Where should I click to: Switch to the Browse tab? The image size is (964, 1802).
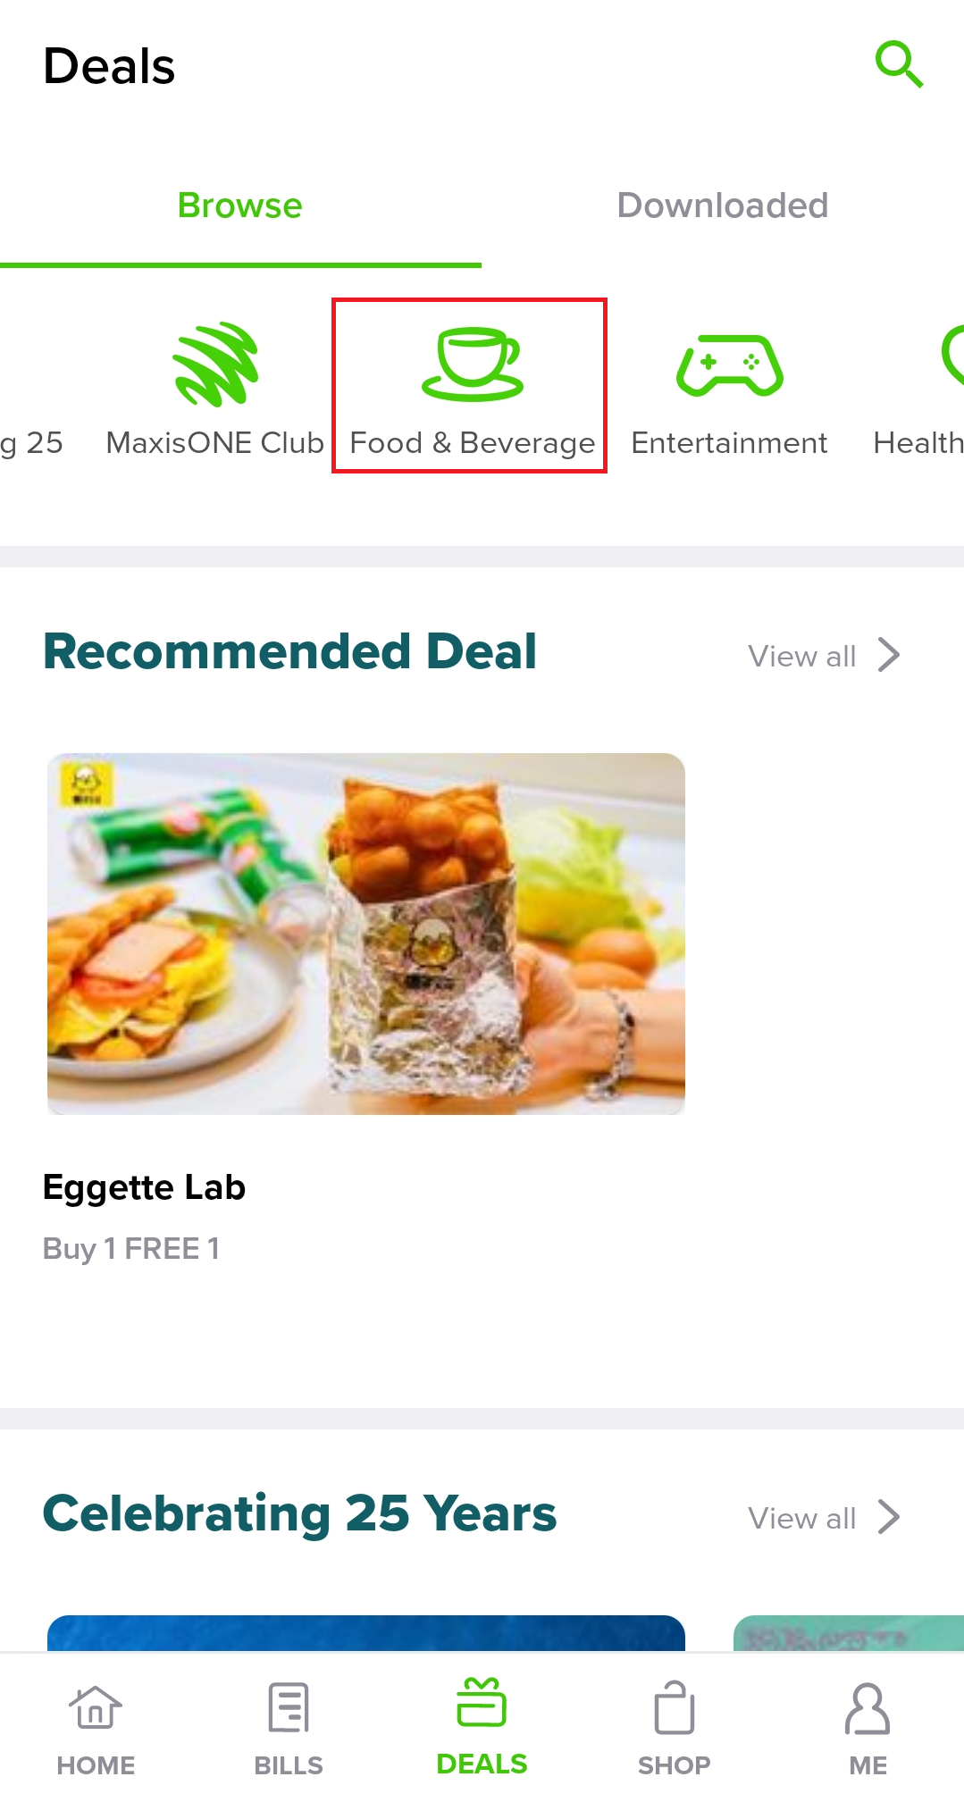pyautogui.click(x=240, y=206)
